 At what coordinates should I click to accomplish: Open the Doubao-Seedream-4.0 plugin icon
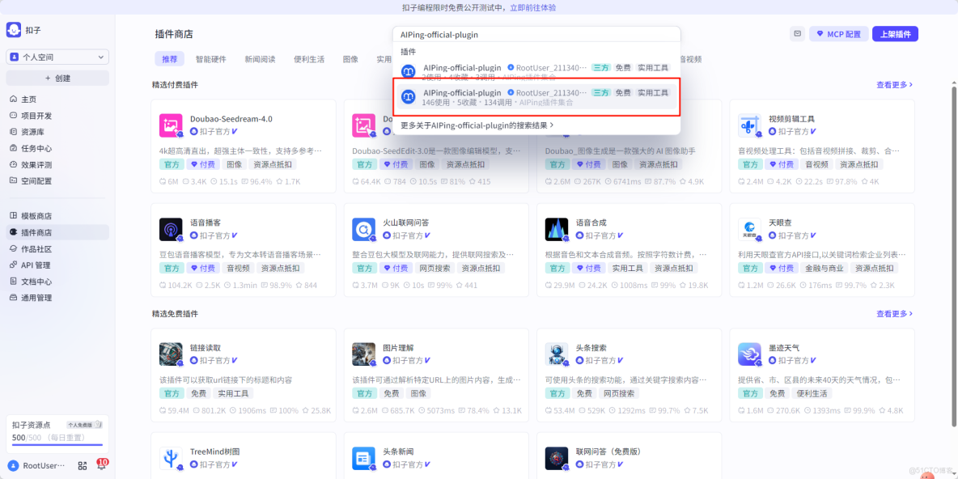click(173, 124)
